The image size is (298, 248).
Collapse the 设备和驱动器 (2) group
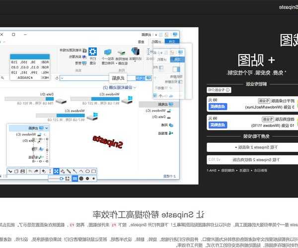click(x=135, y=87)
